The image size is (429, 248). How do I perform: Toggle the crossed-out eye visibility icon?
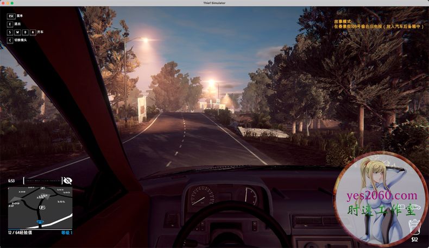pos(67,181)
